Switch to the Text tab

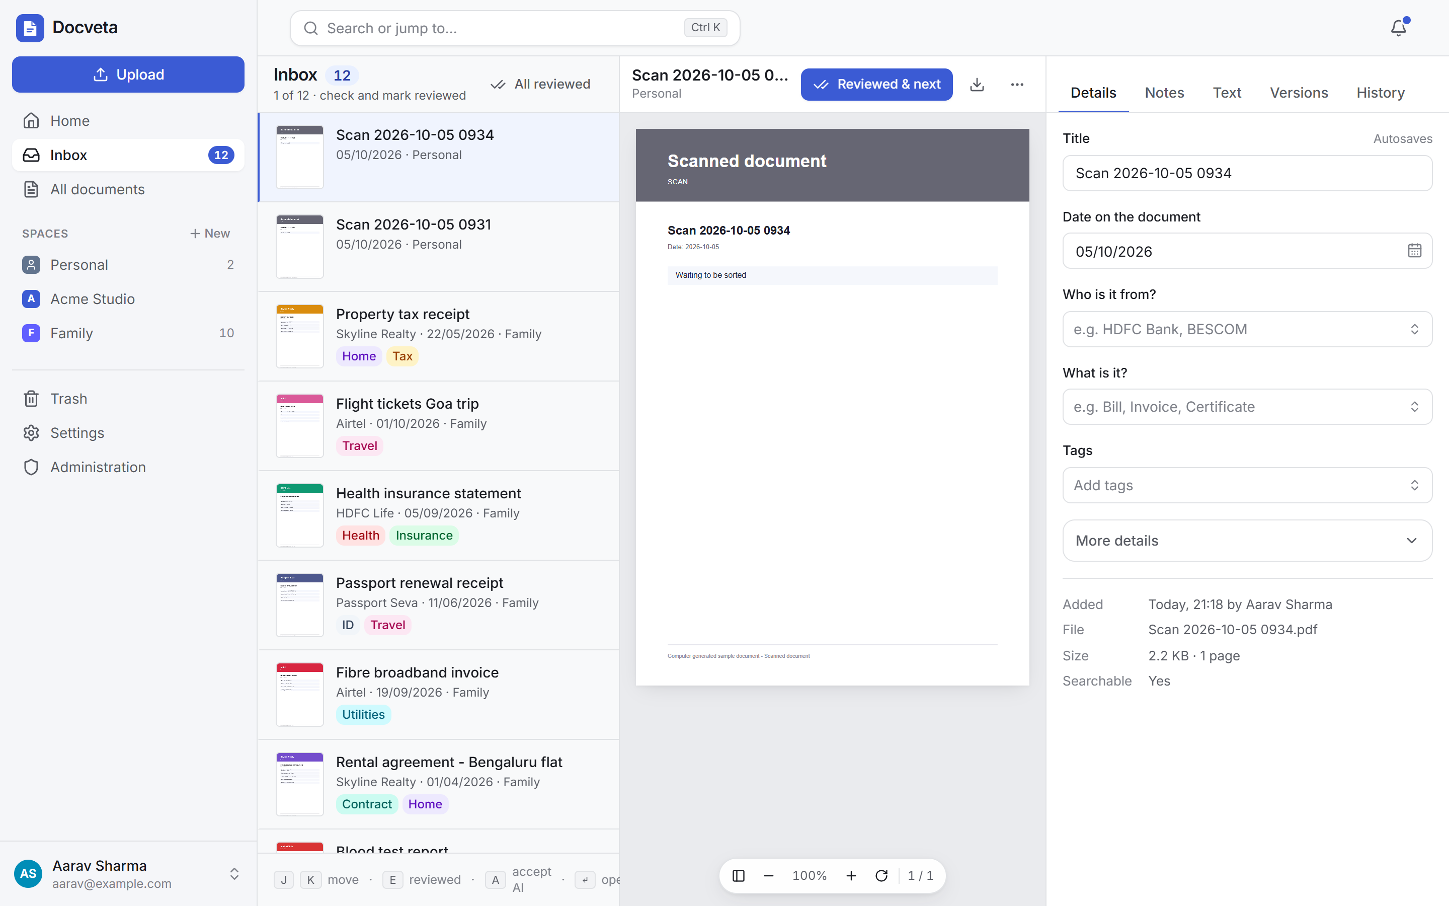[x=1227, y=93]
